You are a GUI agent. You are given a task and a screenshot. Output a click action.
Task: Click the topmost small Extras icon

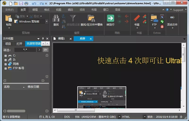[x=162, y=16]
